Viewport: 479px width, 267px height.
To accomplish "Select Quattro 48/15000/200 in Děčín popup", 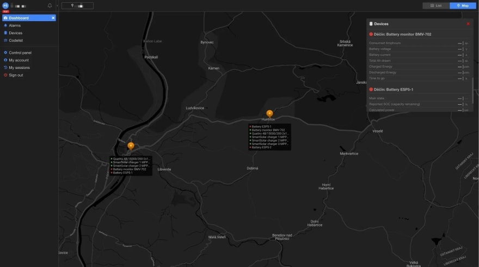I will pyautogui.click(x=131, y=159).
